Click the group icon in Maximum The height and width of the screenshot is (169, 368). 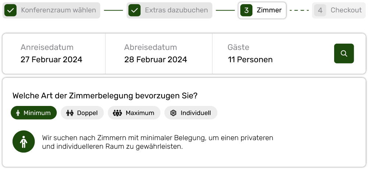117,113
